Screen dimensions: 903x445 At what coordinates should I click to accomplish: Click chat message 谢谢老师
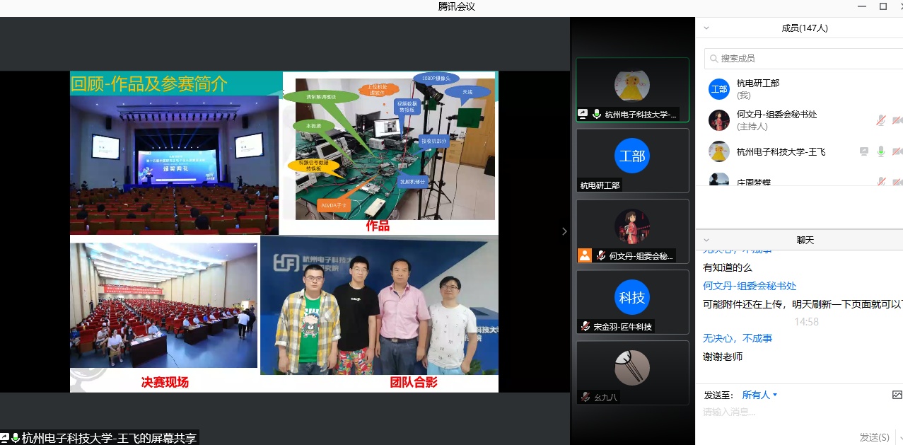(x=723, y=357)
